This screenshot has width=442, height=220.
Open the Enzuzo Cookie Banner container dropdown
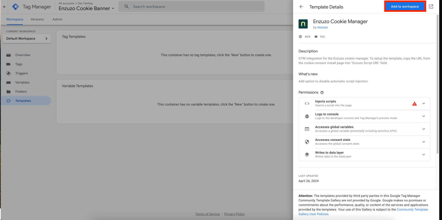[x=86, y=9]
